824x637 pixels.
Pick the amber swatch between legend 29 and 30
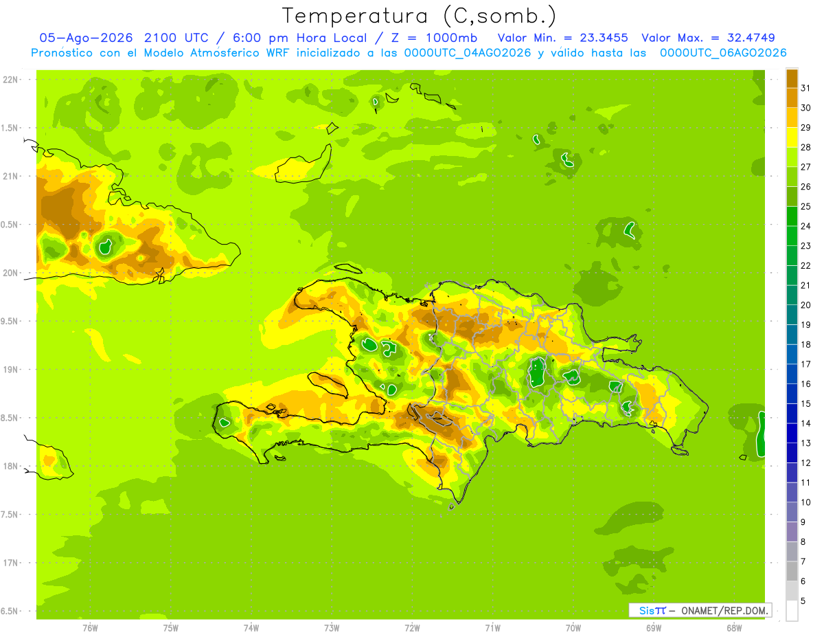click(792, 118)
